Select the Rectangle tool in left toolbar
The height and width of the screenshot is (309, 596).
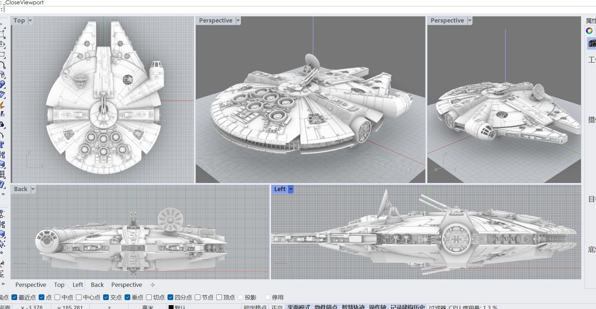point(2,55)
